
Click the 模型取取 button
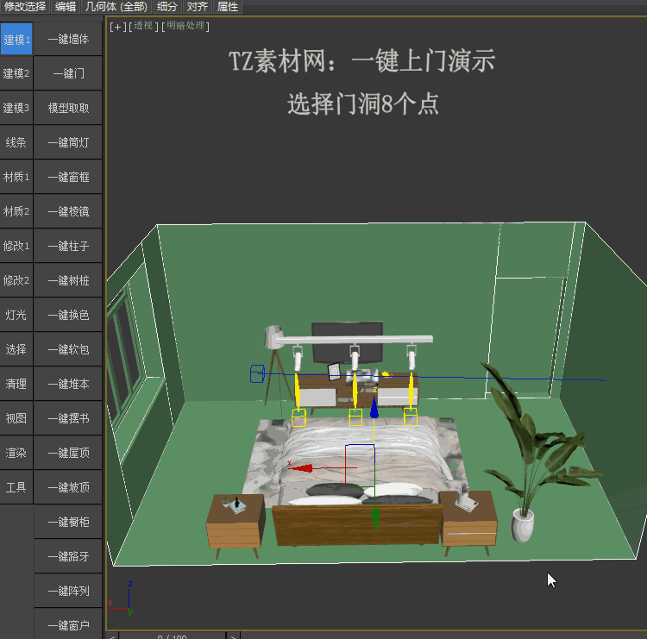[x=68, y=108]
